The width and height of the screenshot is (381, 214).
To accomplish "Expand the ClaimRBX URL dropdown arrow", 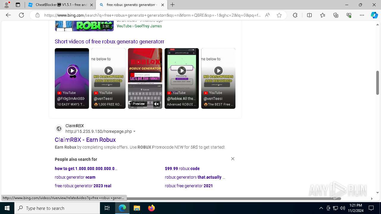I will click(134, 131).
